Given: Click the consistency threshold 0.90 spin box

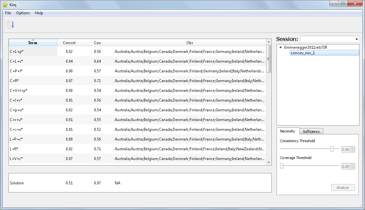Looking at the screenshot, I should point(346,150).
